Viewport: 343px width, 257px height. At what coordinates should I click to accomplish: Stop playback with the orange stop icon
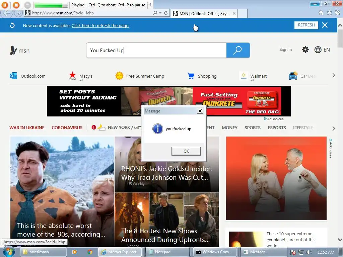[x=16, y=5]
